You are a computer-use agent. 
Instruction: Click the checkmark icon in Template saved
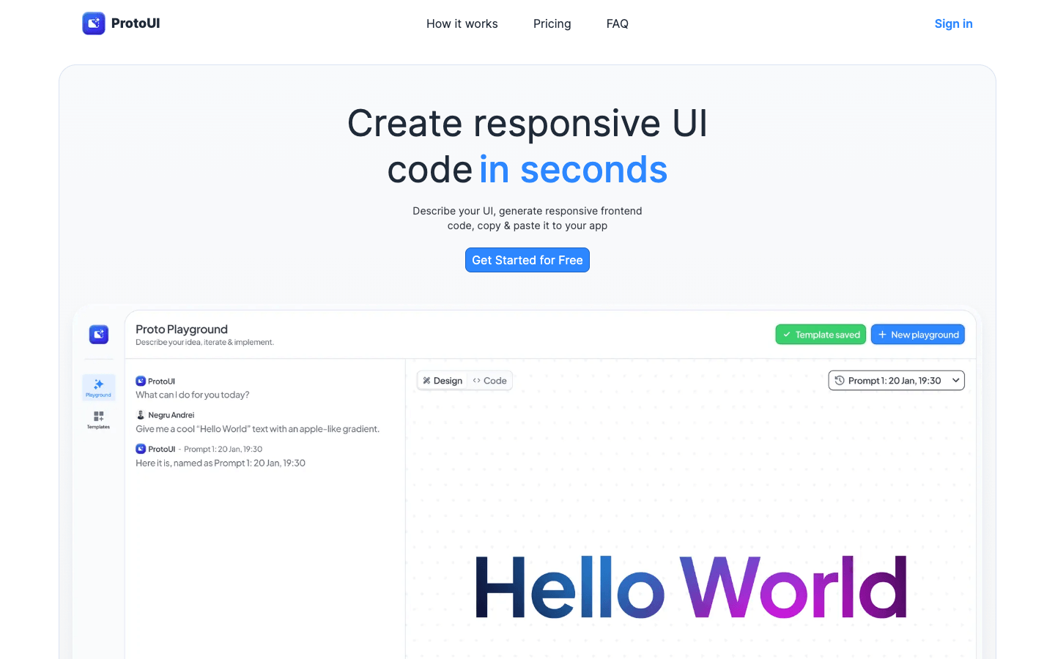coord(787,335)
